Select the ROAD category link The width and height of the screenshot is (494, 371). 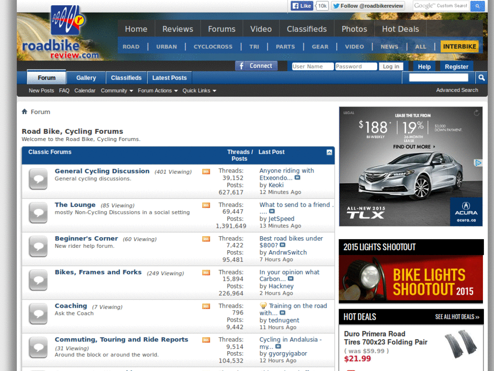pos(131,47)
